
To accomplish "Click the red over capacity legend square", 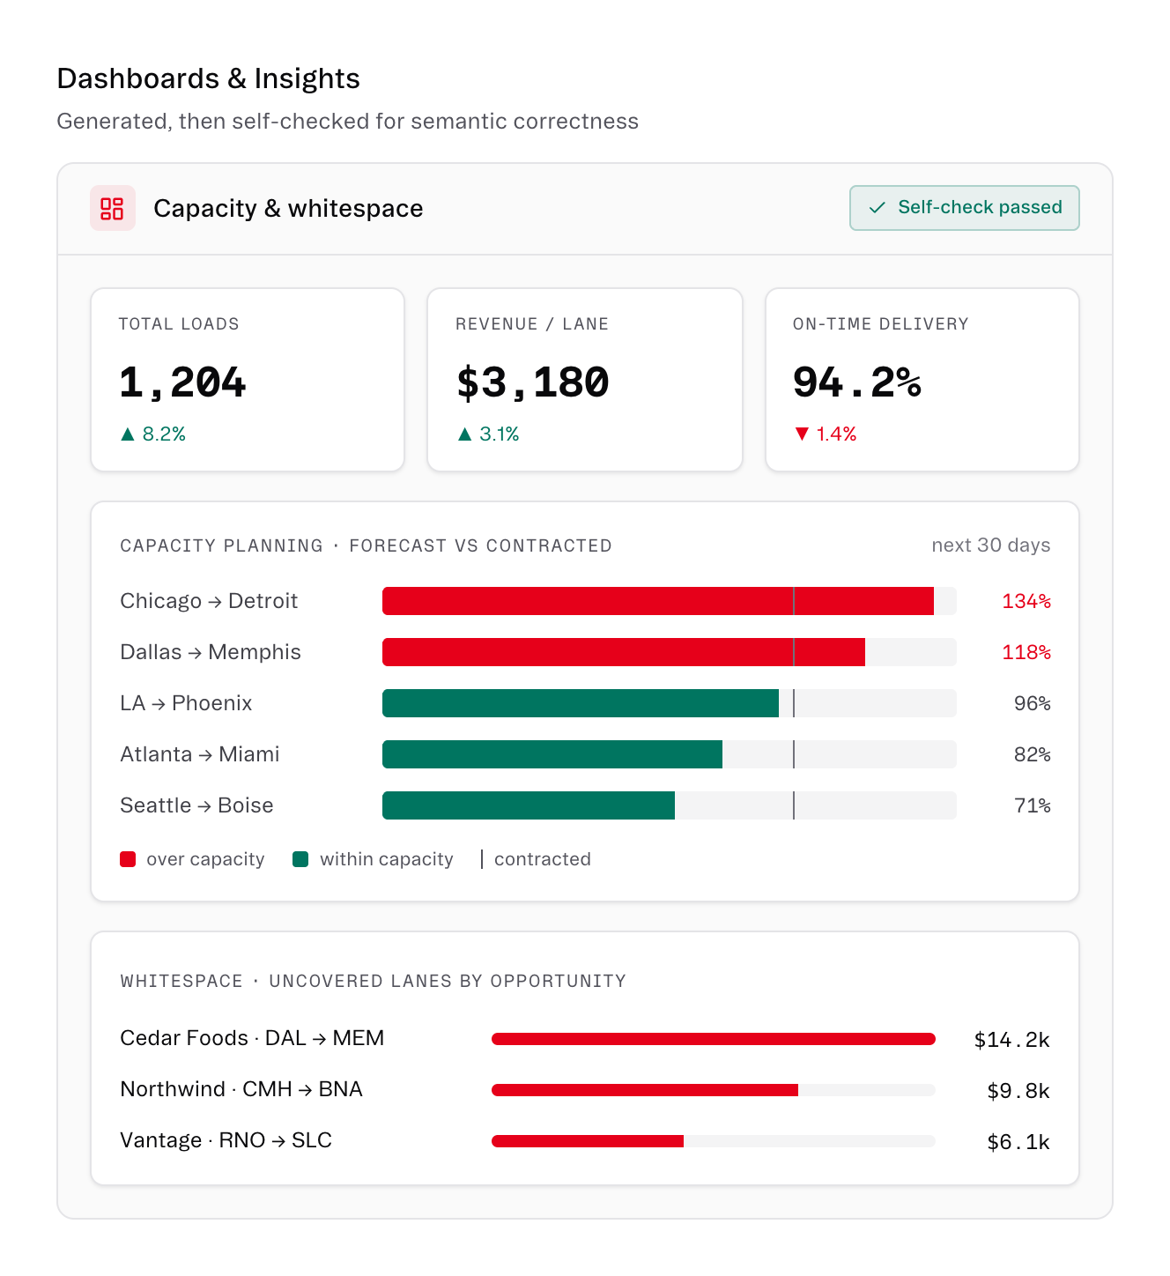I will (x=128, y=859).
